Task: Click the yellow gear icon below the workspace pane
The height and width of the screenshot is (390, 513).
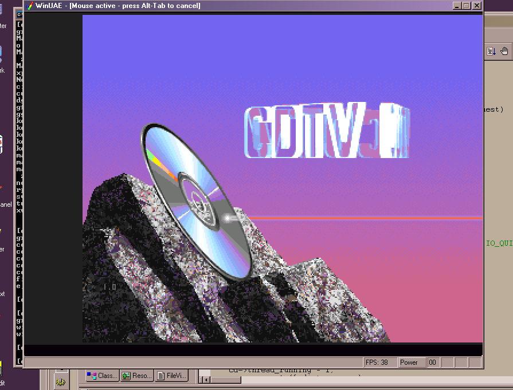Action: pyautogui.click(x=61, y=381)
